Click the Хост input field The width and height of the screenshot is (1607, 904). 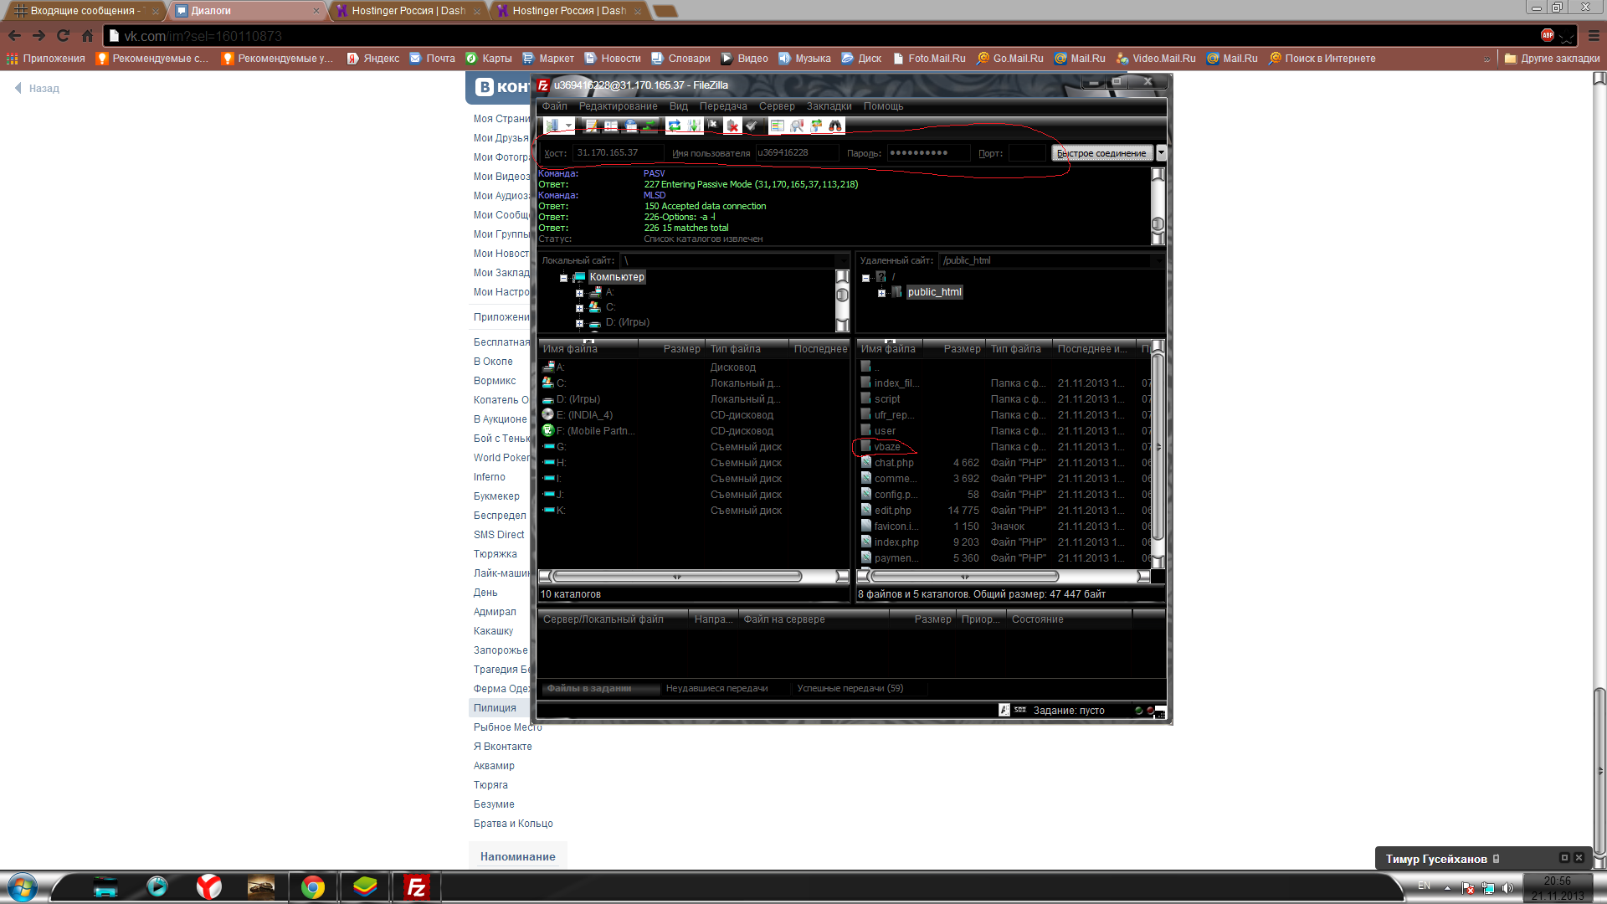[x=618, y=152]
